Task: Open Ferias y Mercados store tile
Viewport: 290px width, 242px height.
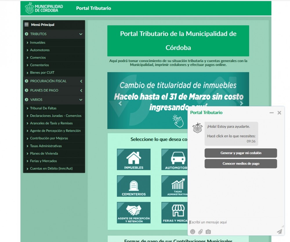Action: pyautogui.click(x=175, y=212)
